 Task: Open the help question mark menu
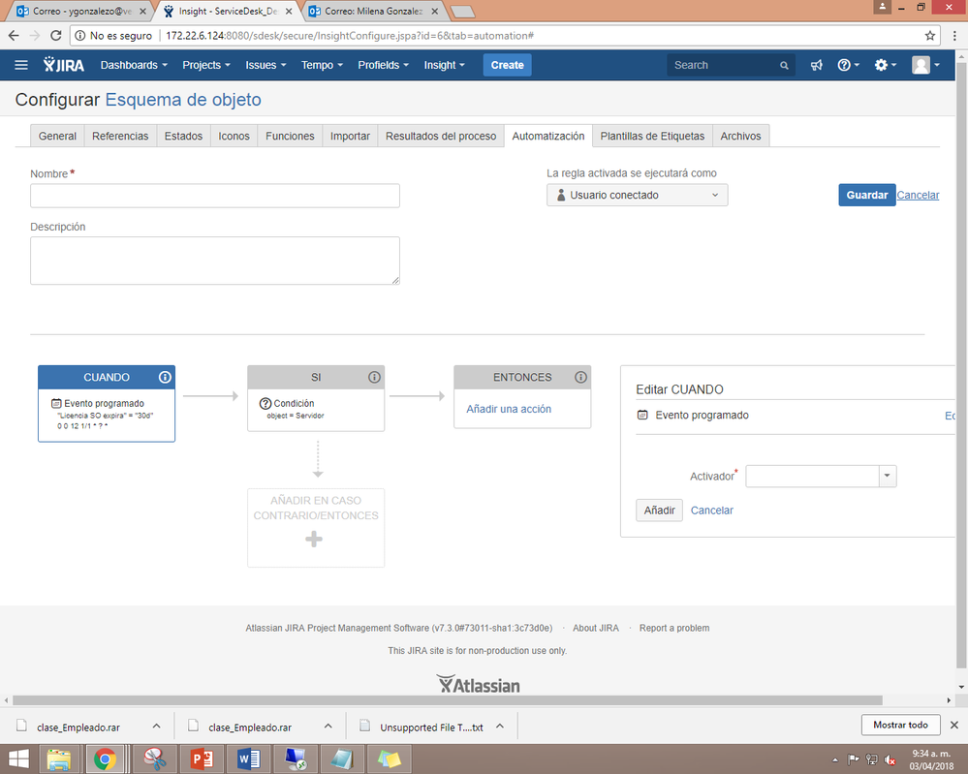point(848,65)
